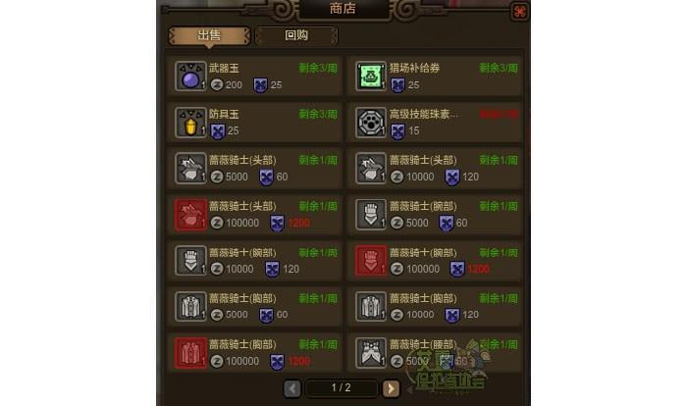This screenshot has height=406, width=687.
Task: Switch to the 出售 tab
Action: (x=209, y=35)
